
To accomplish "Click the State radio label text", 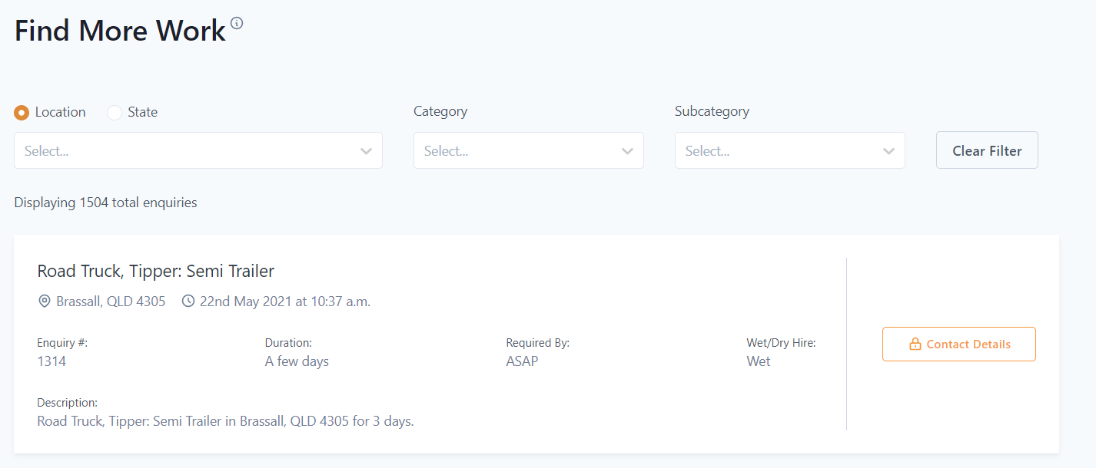I will click(x=143, y=112).
